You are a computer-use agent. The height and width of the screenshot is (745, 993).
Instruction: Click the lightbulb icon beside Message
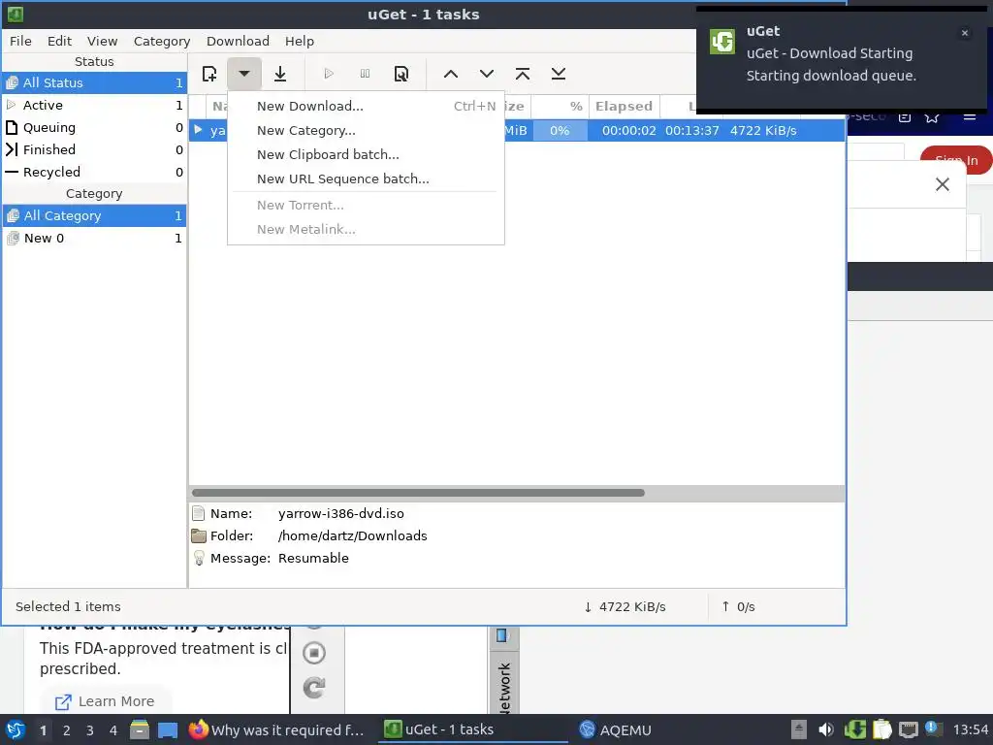coord(199,558)
